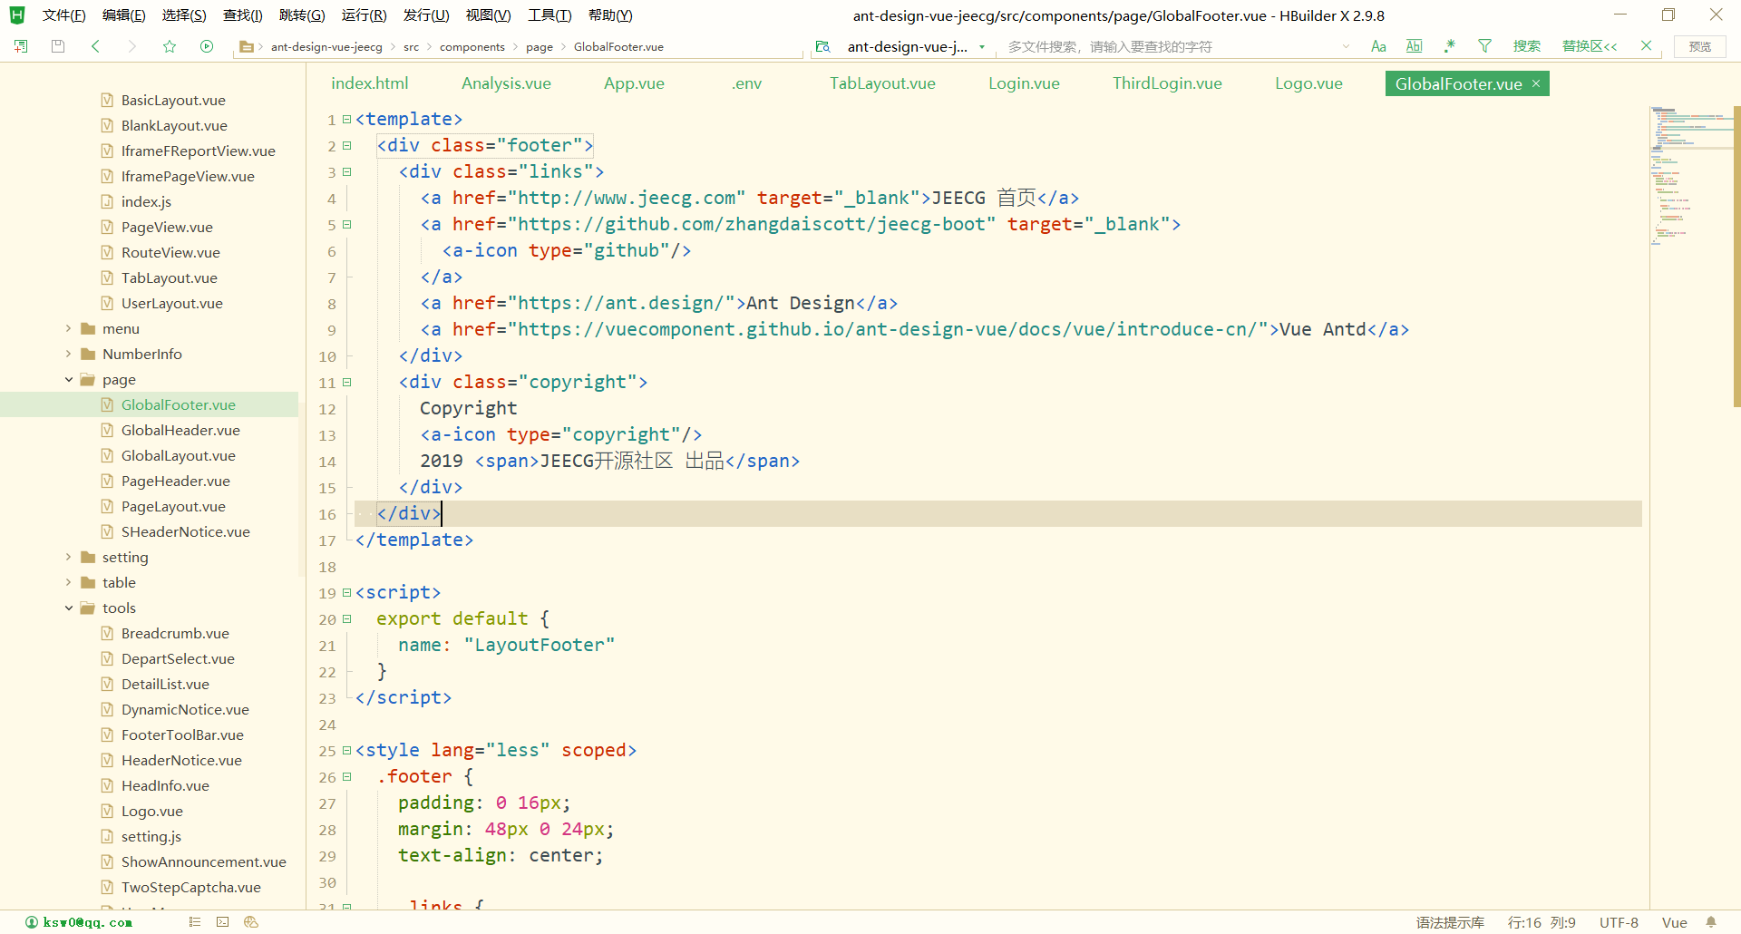Screen dimensions: 1741x934
Task: Open the 视图(V) menu
Action: (488, 15)
